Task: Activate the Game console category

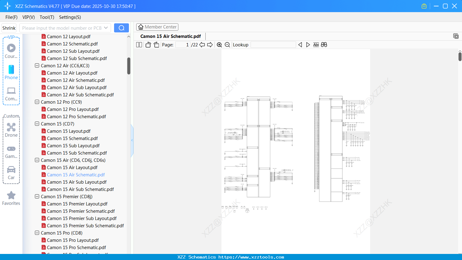Action: (11, 151)
